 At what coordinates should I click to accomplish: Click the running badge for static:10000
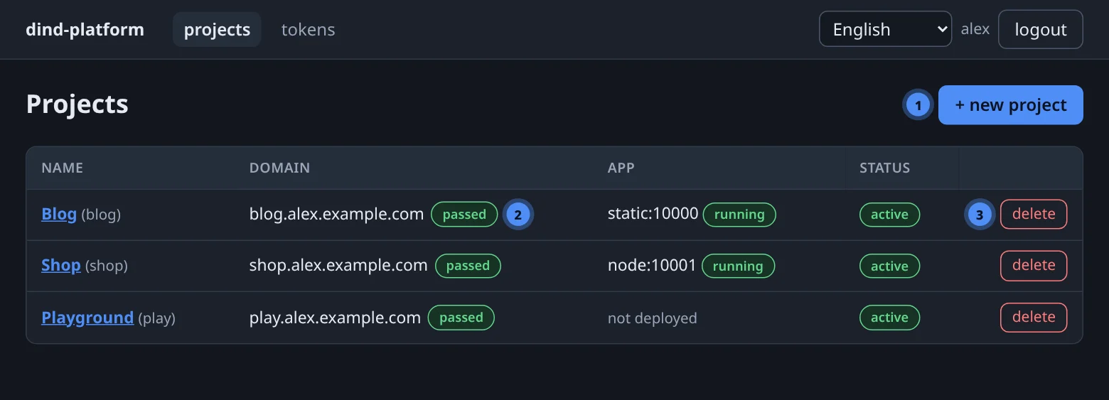pos(739,215)
